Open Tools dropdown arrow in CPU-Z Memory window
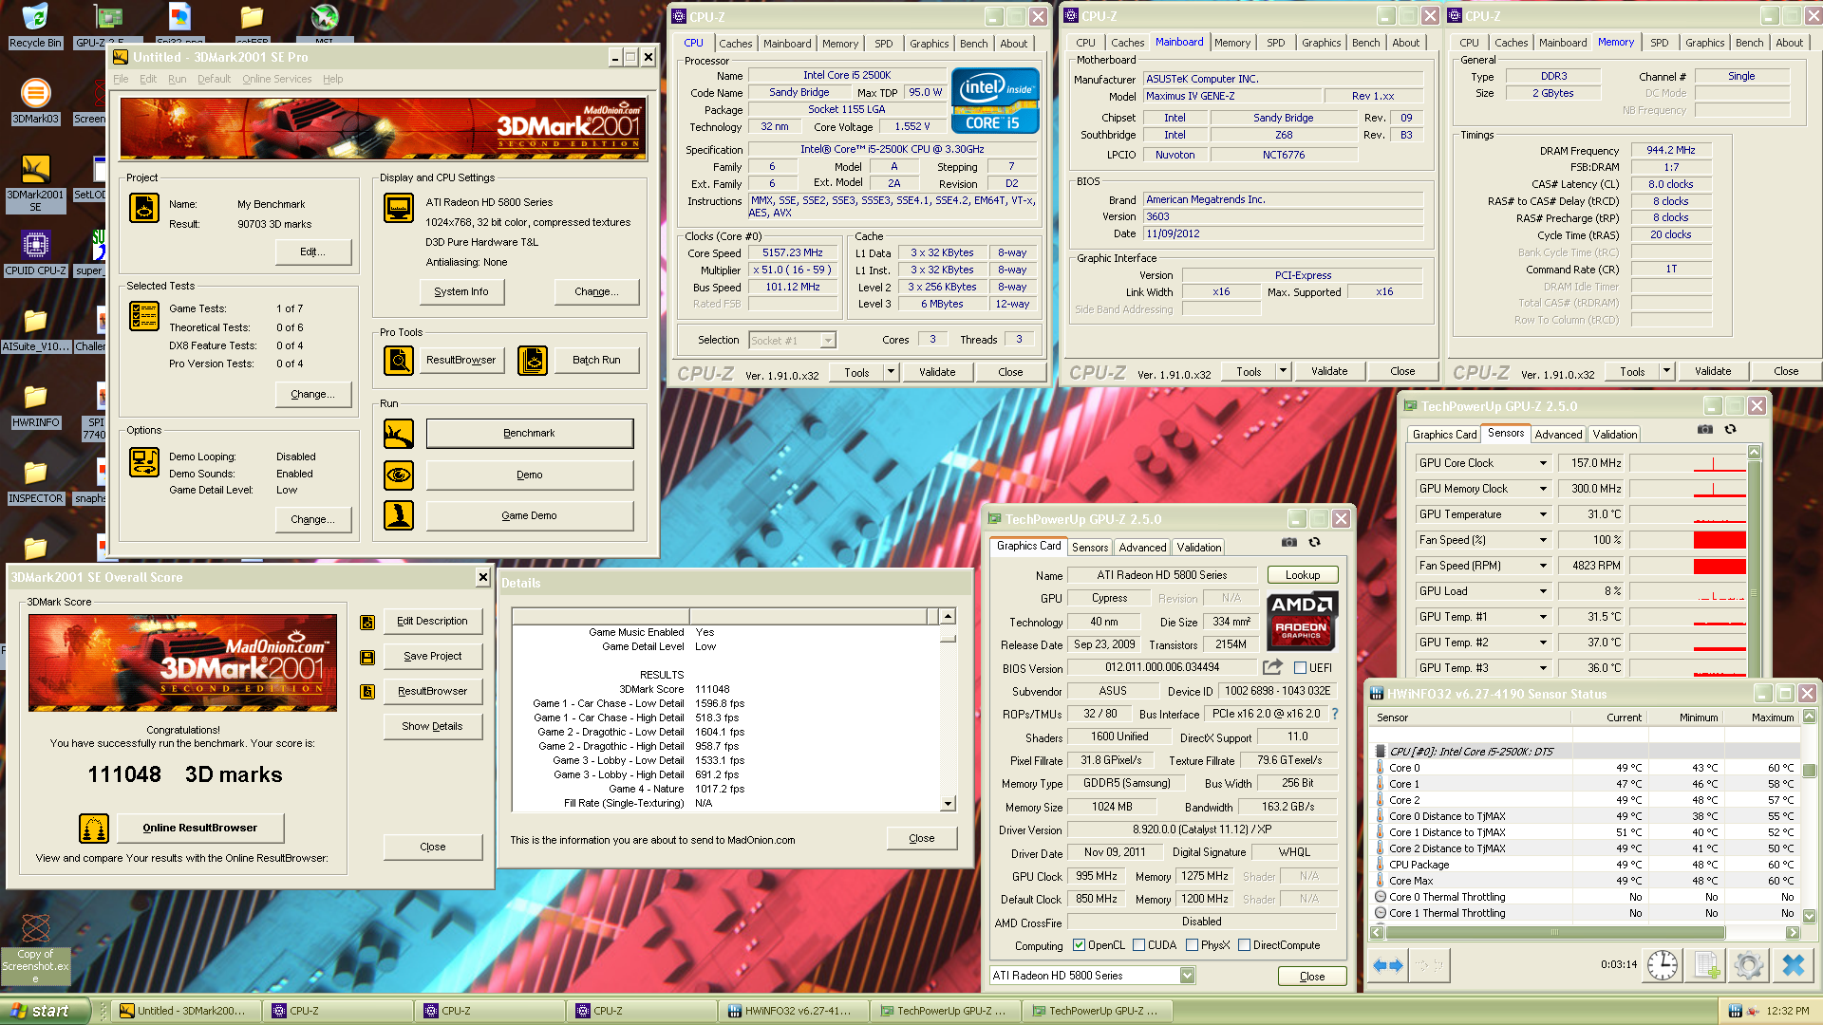 (1666, 371)
